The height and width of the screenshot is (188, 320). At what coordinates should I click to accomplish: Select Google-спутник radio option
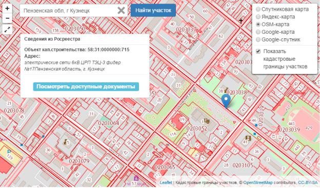point(258,39)
